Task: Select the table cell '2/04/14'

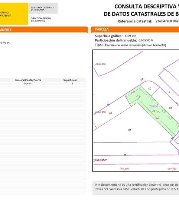Action: coord(27,83)
